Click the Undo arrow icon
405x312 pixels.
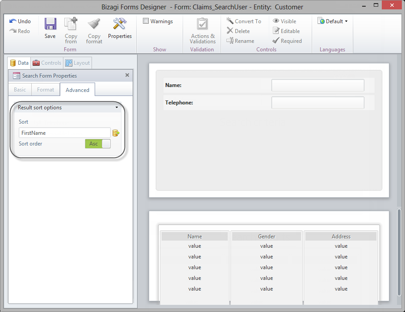13,21
